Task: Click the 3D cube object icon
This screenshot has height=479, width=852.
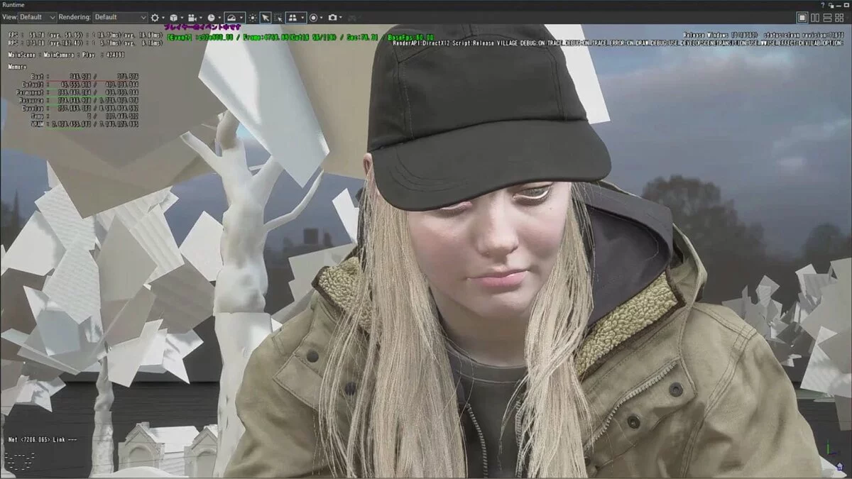Action: [x=174, y=17]
